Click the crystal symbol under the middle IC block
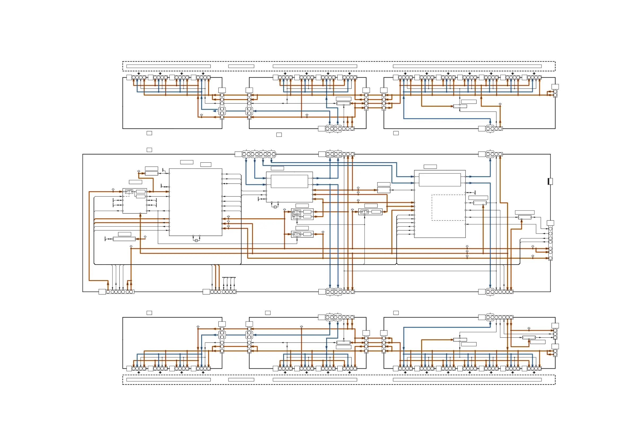 click(x=275, y=207)
